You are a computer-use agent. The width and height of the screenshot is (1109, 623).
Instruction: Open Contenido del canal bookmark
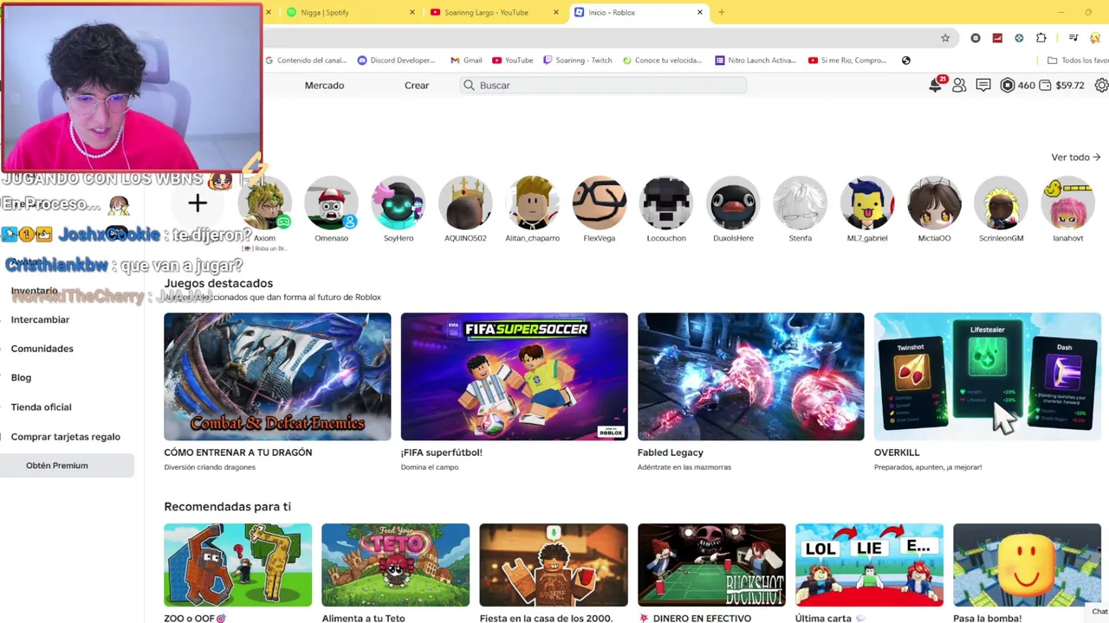(306, 61)
